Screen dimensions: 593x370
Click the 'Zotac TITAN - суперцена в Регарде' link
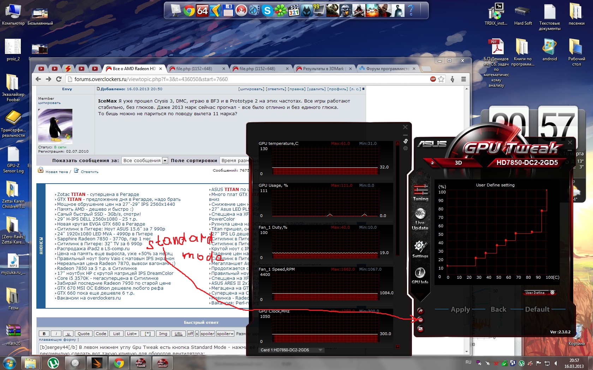click(98, 194)
